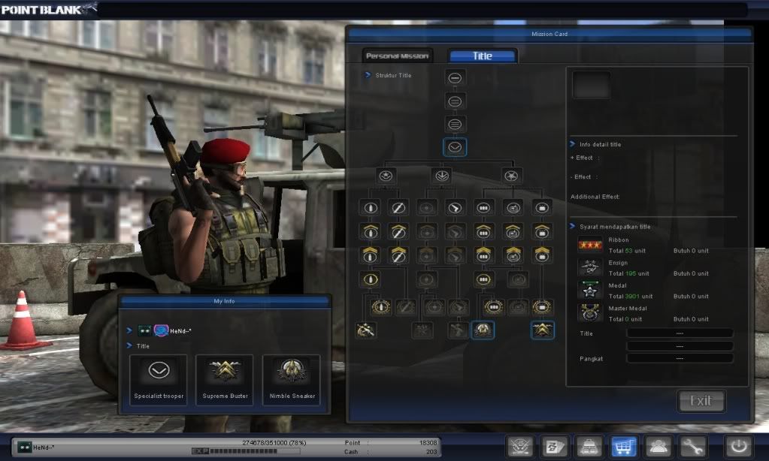Viewport: 769px width, 461px height.
Task: Select the single-line oval title icon
Action: (455, 78)
